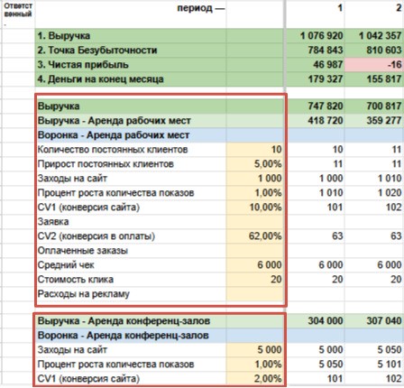The width and height of the screenshot is (404, 388).
Task: Select input cell for Количество постоянных клиентов
Action: [x=254, y=150]
